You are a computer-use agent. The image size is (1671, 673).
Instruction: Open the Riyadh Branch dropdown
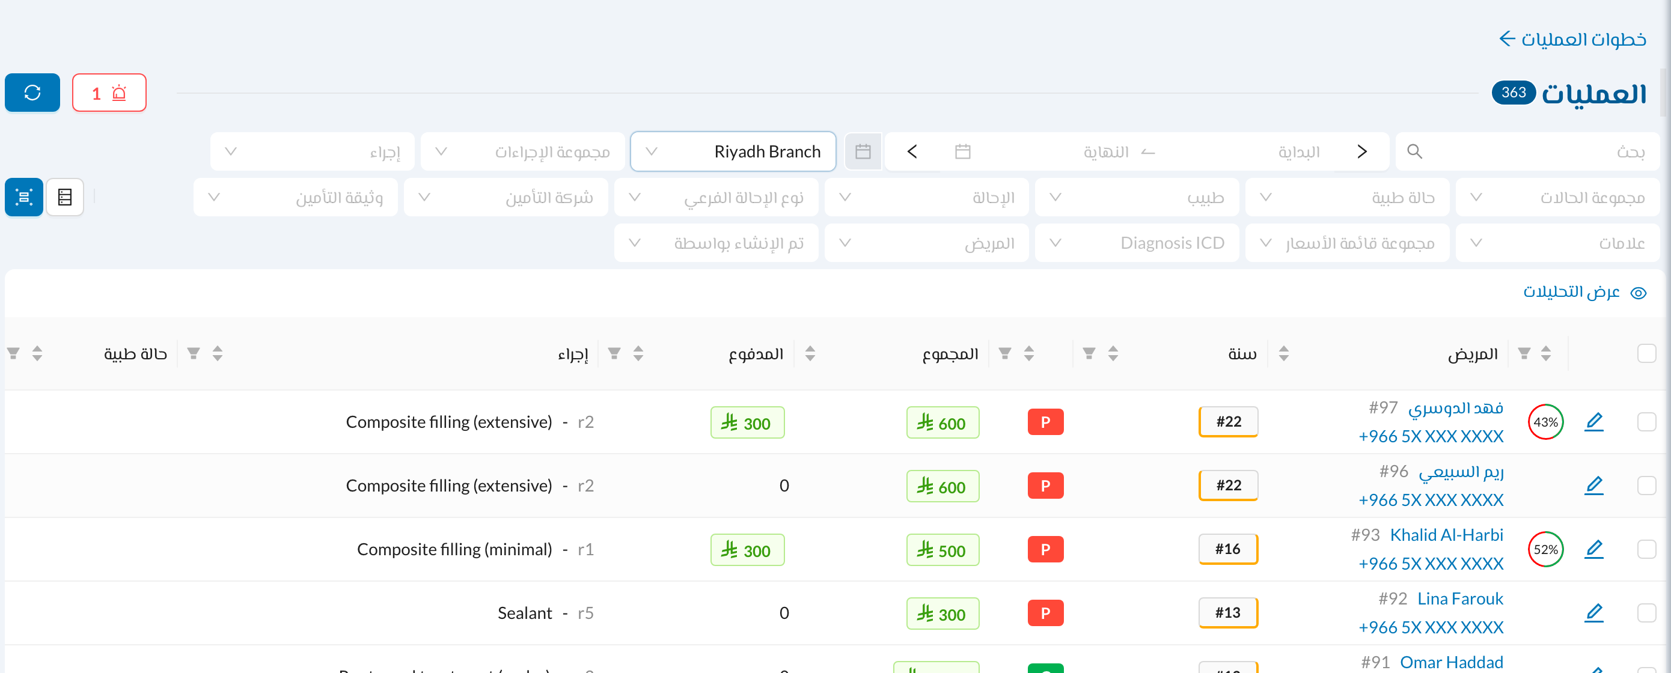pyautogui.click(x=733, y=151)
